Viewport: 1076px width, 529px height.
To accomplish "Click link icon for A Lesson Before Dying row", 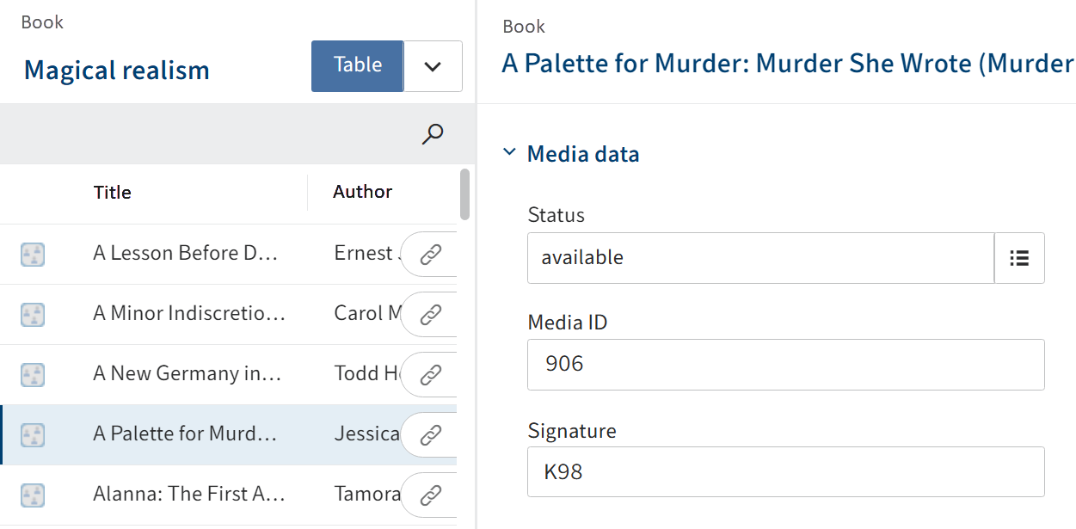I will (x=430, y=254).
